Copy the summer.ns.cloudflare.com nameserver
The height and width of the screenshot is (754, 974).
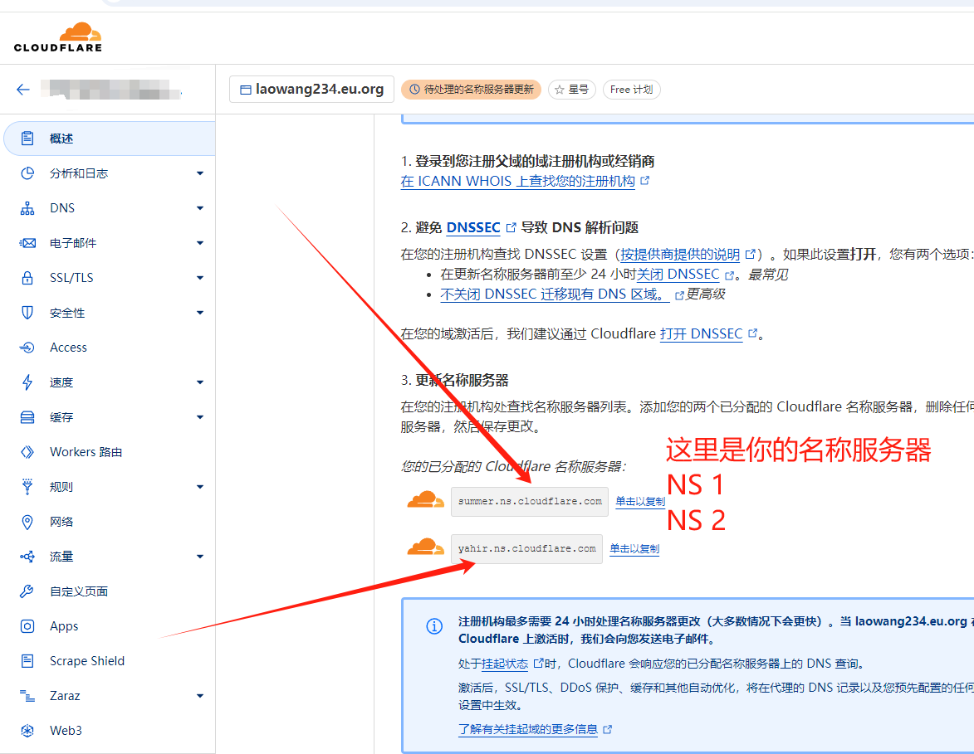pyautogui.click(x=639, y=502)
